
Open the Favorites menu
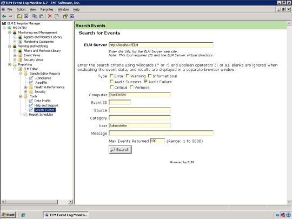[x=47, y=10]
